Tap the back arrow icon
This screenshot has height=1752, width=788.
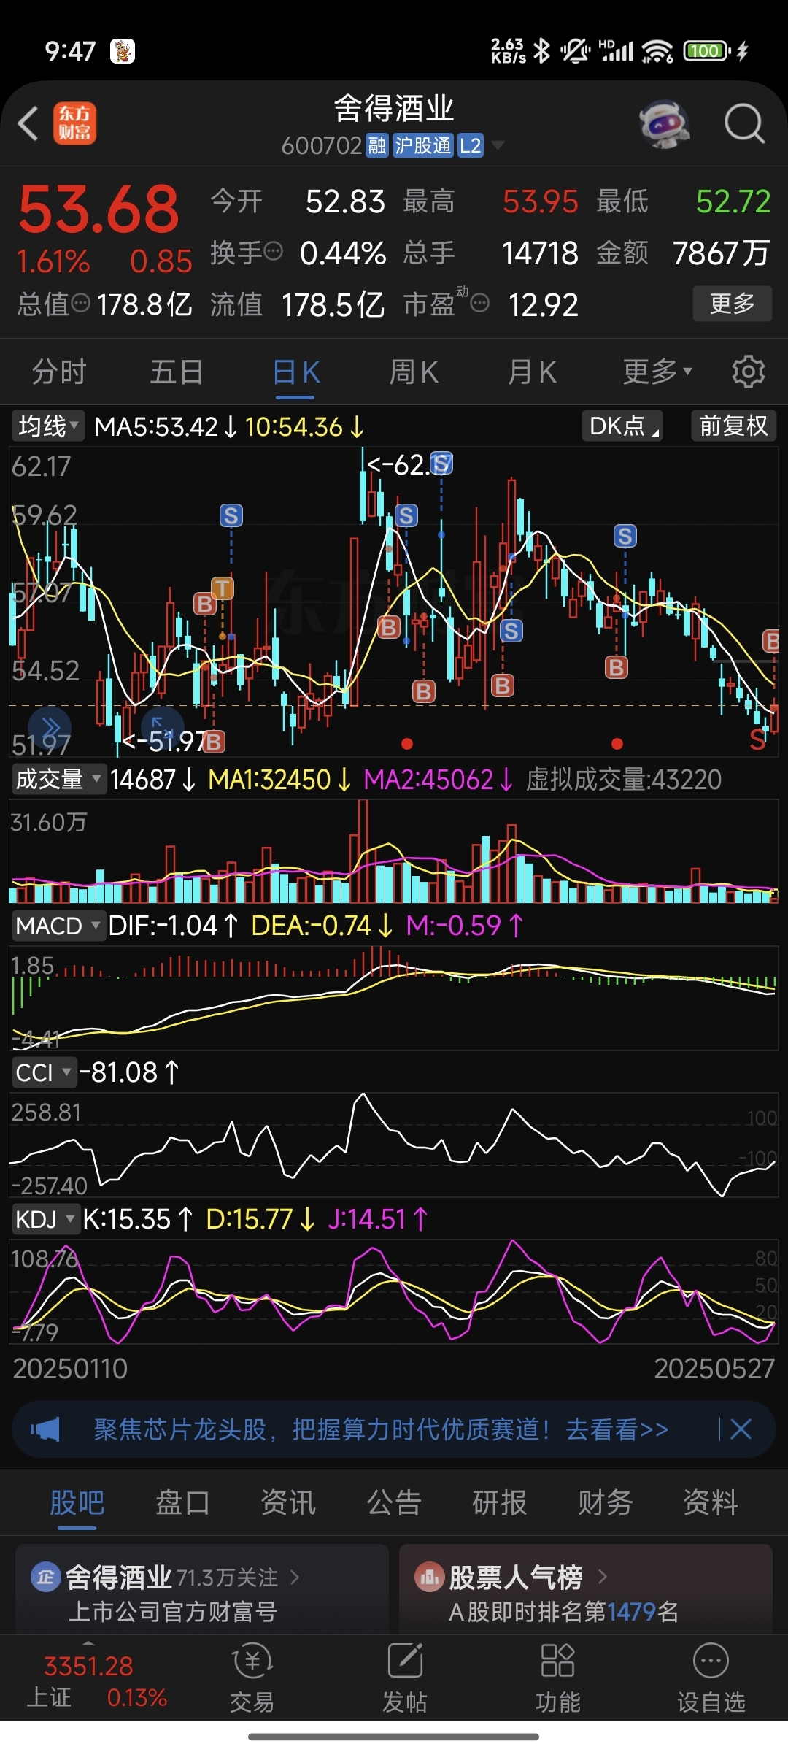pos(28,123)
